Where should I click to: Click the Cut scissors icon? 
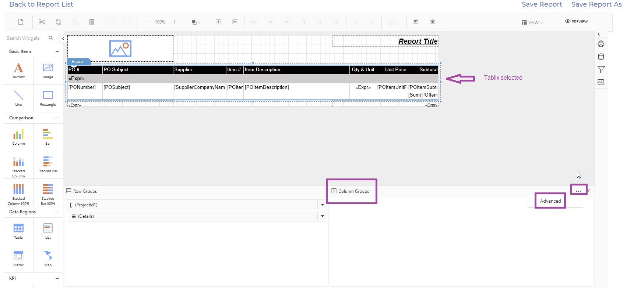(42, 22)
